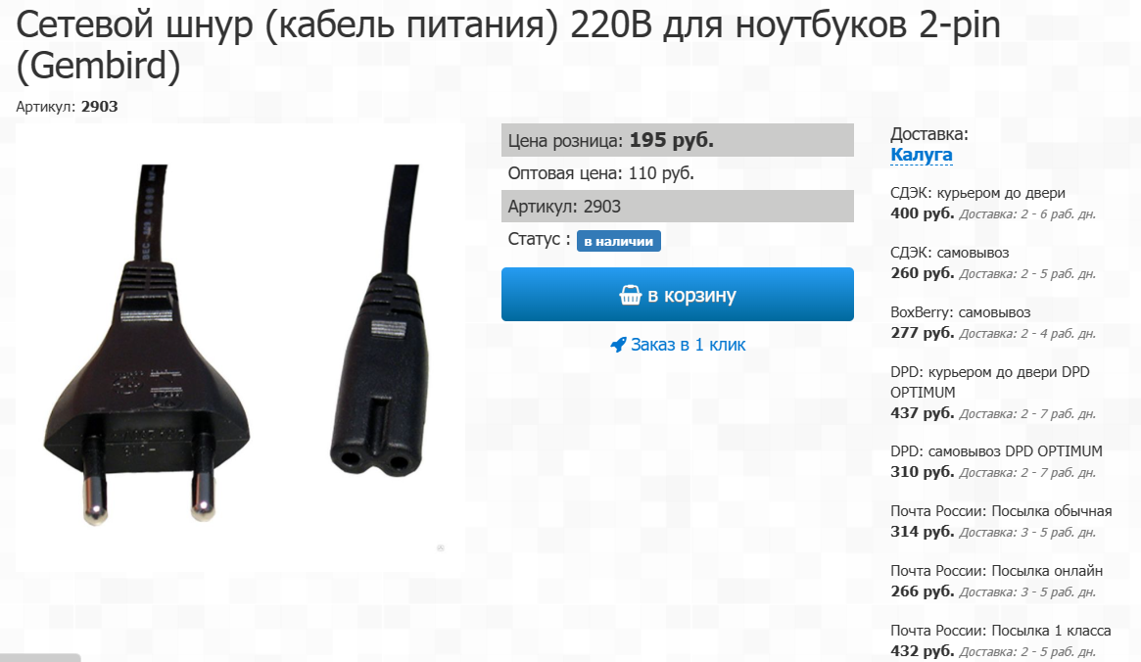Change delivery city Калуга
Image resolution: width=1141 pixels, height=662 pixels.
[922, 155]
